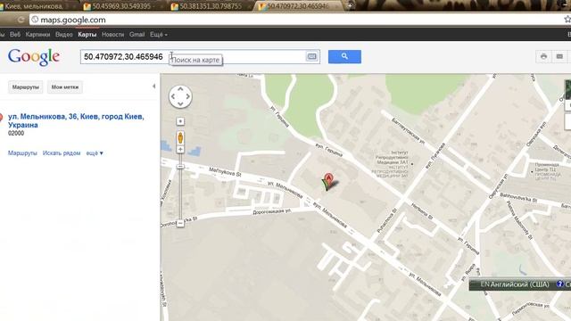Pan the map right with the control arrow
The height and width of the screenshot is (321, 571).
(x=188, y=96)
